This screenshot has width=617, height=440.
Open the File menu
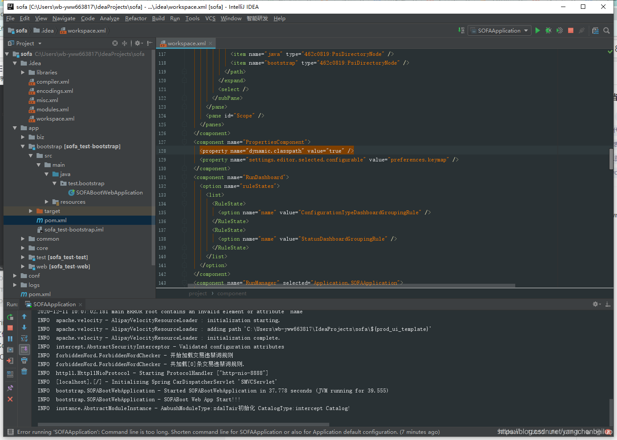[11, 18]
